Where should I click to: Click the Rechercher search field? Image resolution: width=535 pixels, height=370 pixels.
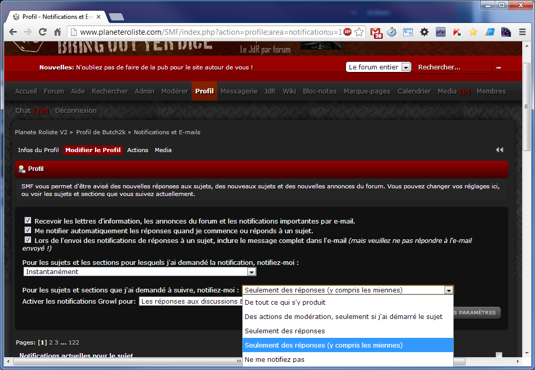point(452,67)
